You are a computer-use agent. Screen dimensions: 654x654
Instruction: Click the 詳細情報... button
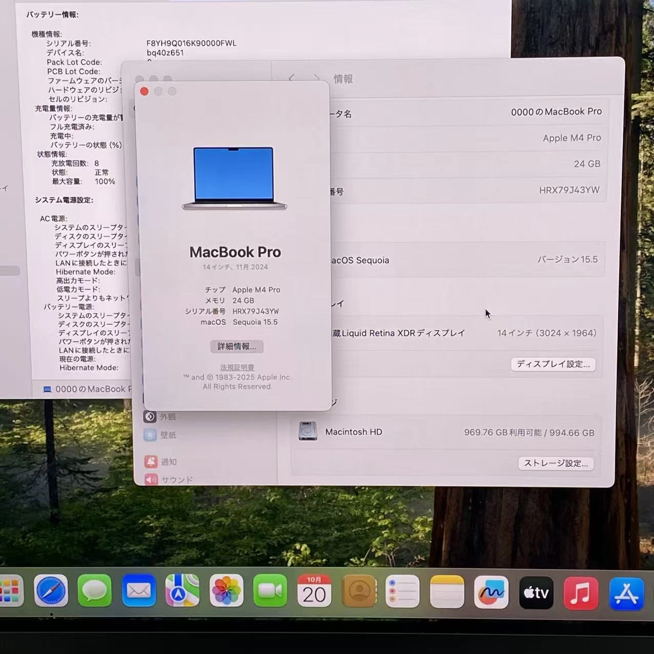tap(237, 346)
